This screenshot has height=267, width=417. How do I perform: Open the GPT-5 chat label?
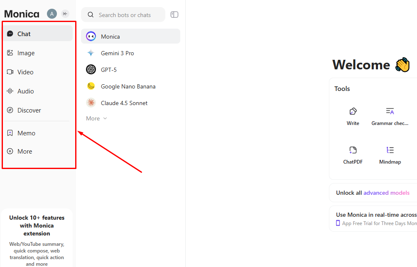(109, 70)
